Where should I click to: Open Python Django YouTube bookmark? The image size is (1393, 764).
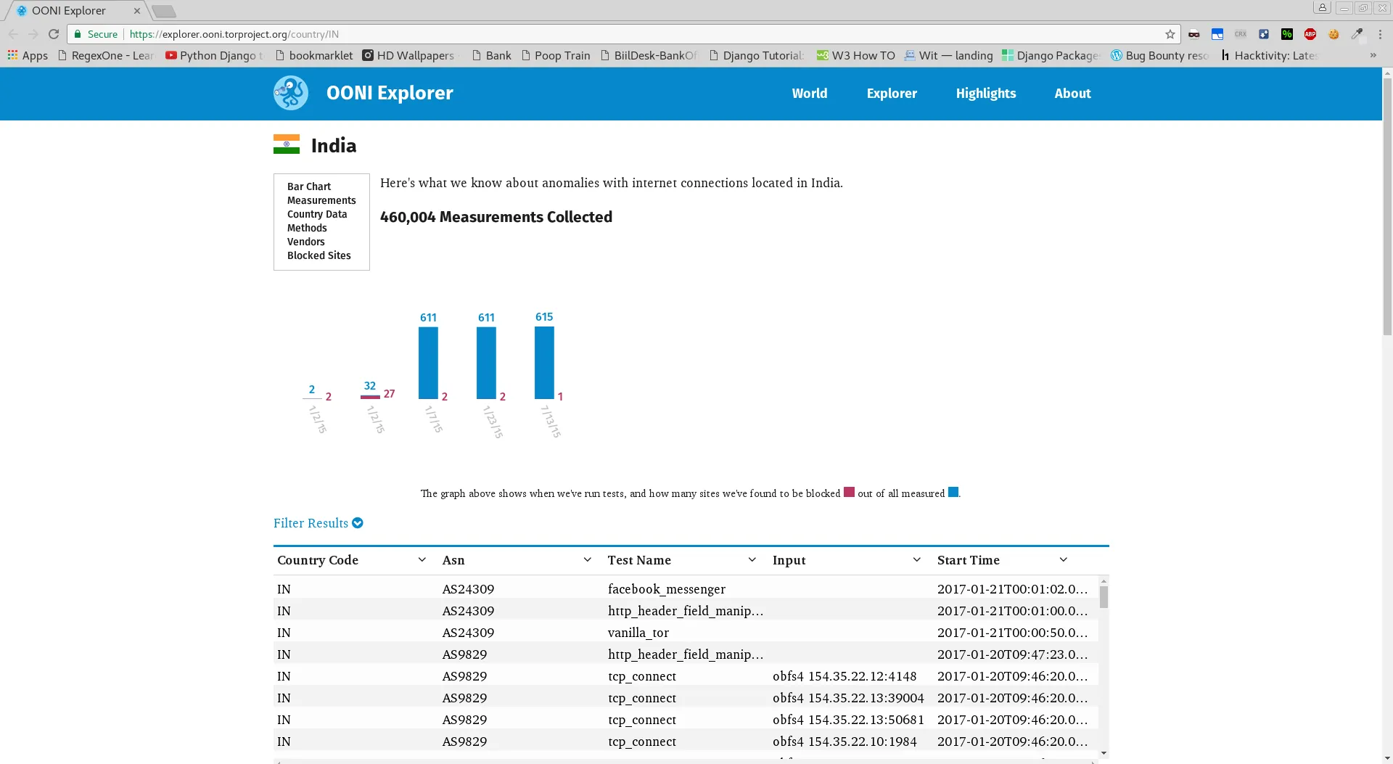tap(214, 55)
